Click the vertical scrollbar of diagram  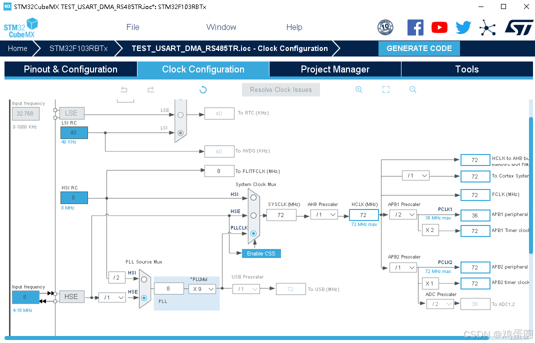click(530, 185)
